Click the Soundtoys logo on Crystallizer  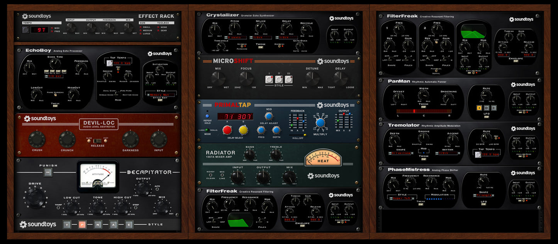tap(341, 18)
